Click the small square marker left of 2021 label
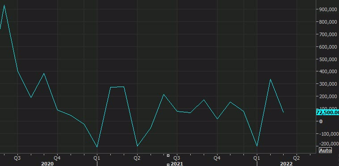 pyautogui.click(x=168, y=165)
